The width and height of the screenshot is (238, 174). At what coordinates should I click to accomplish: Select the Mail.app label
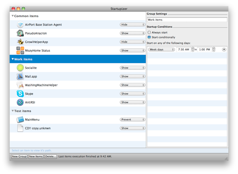[x=31, y=76]
